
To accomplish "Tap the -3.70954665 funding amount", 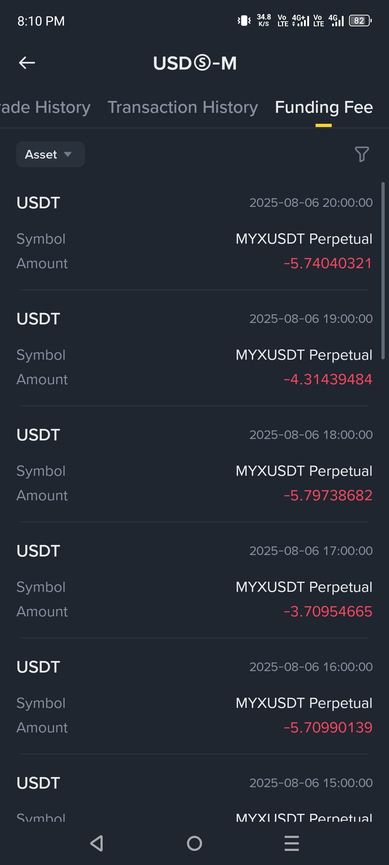I will click(x=328, y=611).
